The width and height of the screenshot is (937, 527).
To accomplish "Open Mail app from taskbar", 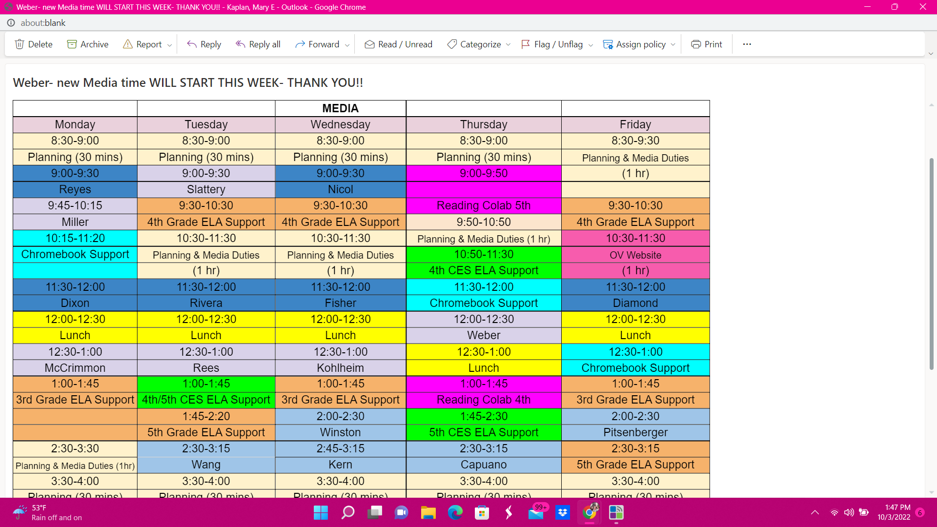I will 536,512.
